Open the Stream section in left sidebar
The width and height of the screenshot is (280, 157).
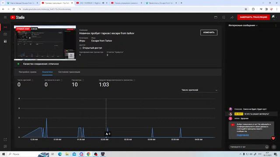pos(5,27)
